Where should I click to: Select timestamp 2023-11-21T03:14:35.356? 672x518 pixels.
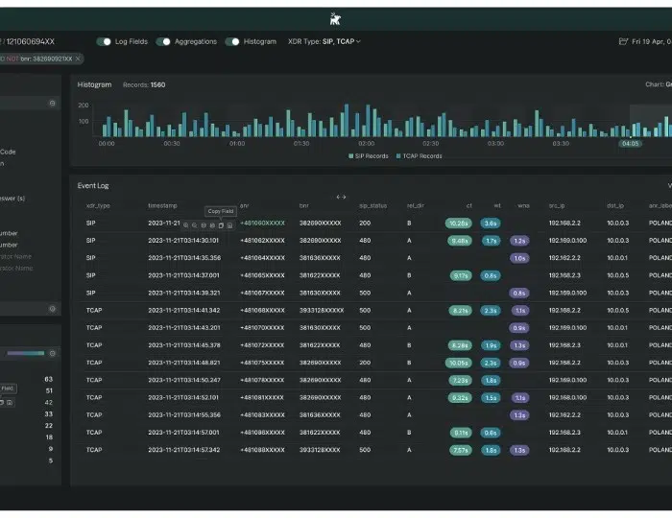pos(184,258)
